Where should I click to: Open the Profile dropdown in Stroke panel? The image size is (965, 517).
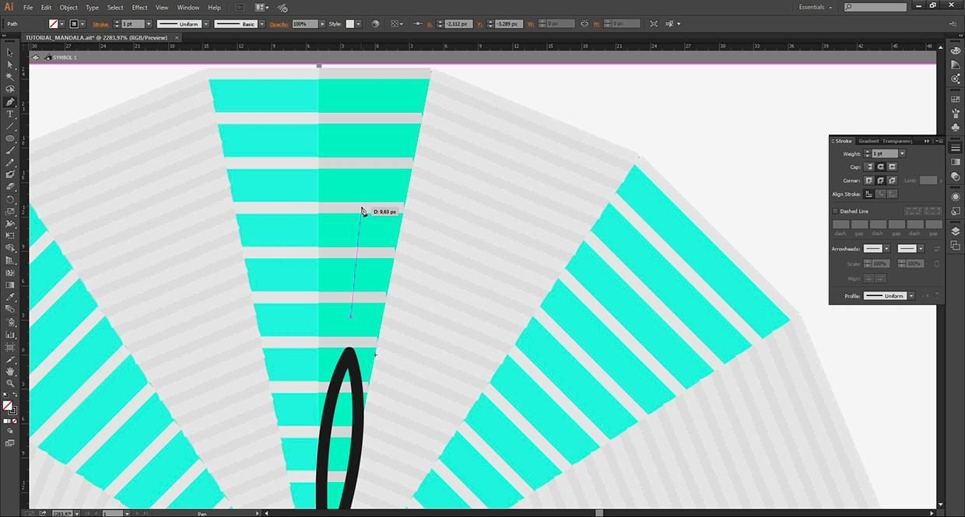pos(911,296)
